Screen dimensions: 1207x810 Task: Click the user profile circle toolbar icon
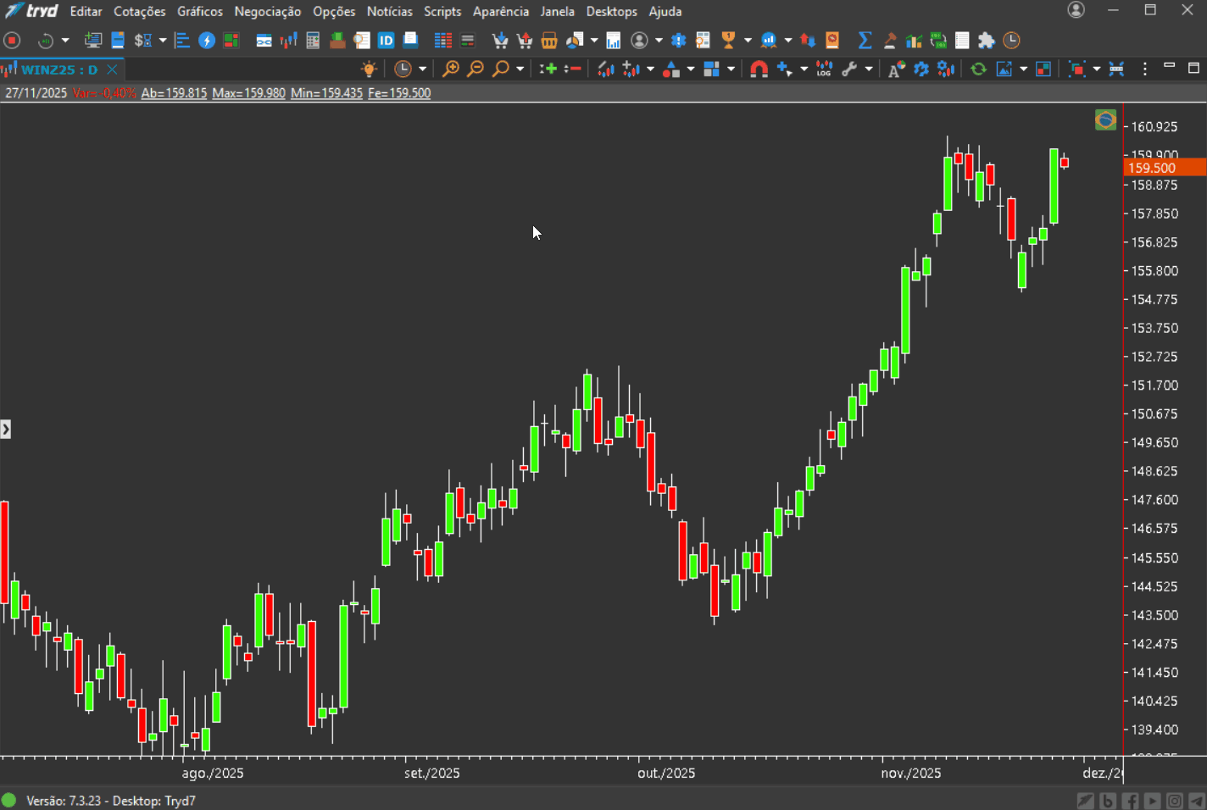tap(639, 40)
